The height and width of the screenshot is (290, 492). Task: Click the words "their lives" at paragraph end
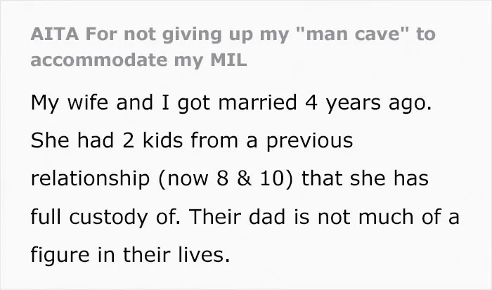[176, 255]
